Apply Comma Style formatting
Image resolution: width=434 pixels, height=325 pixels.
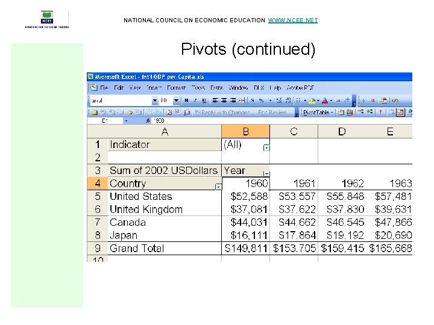click(x=270, y=101)
